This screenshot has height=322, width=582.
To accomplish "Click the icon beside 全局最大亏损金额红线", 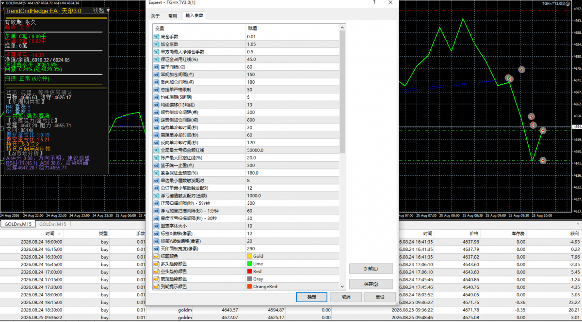I will tap(156, 150).
